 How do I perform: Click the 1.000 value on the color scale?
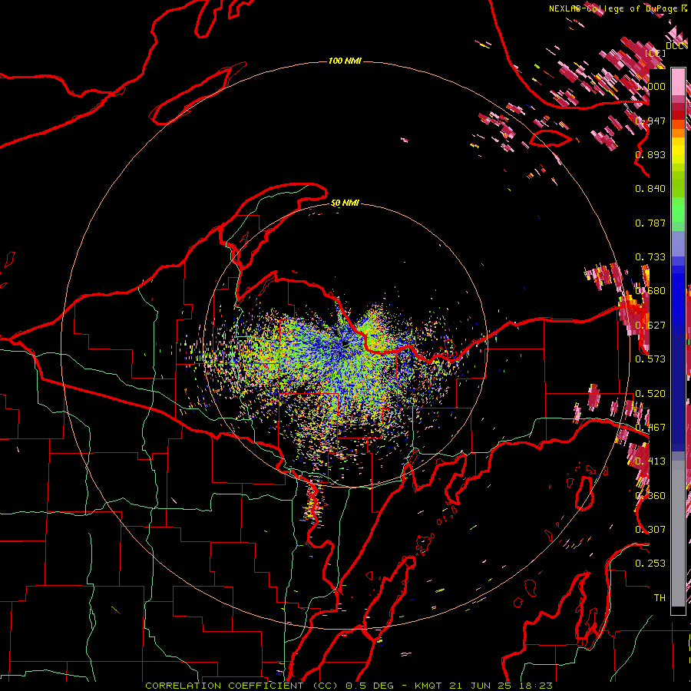650,86
